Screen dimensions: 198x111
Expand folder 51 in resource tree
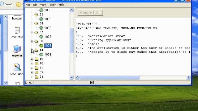(x=32, y=68)
